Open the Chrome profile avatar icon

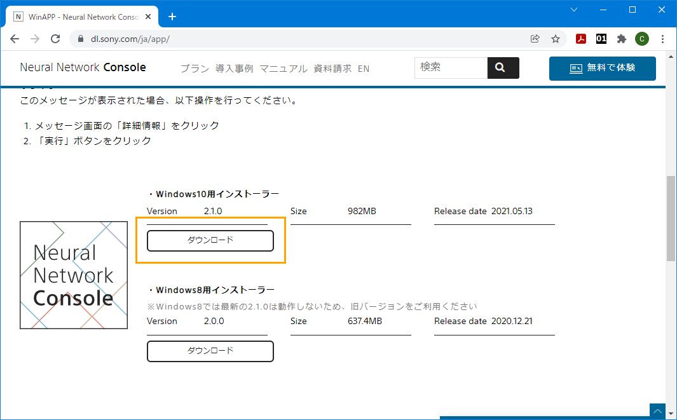coord(641,39)
